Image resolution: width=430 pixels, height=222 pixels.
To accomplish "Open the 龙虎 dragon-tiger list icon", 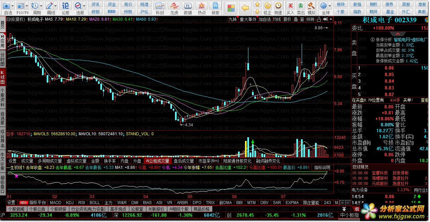I will 174,6.
